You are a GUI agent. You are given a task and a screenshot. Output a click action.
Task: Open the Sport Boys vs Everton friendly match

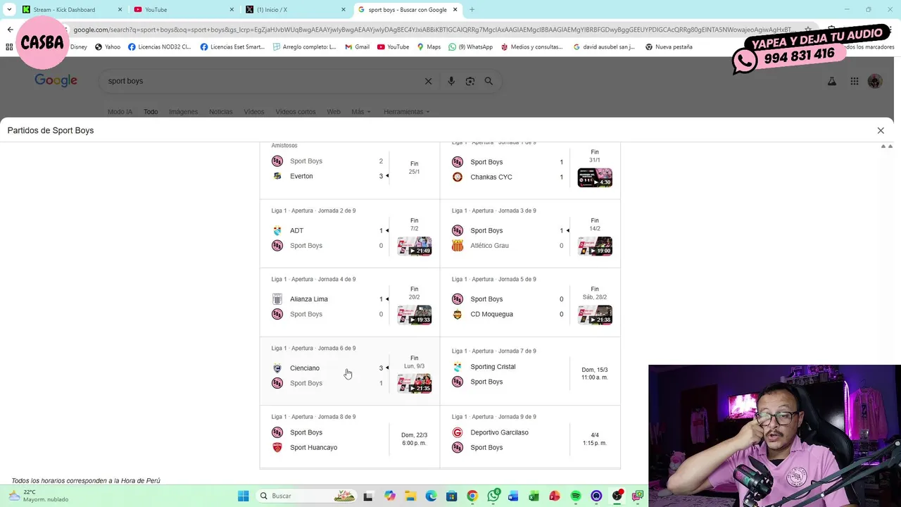click(350, 169)
